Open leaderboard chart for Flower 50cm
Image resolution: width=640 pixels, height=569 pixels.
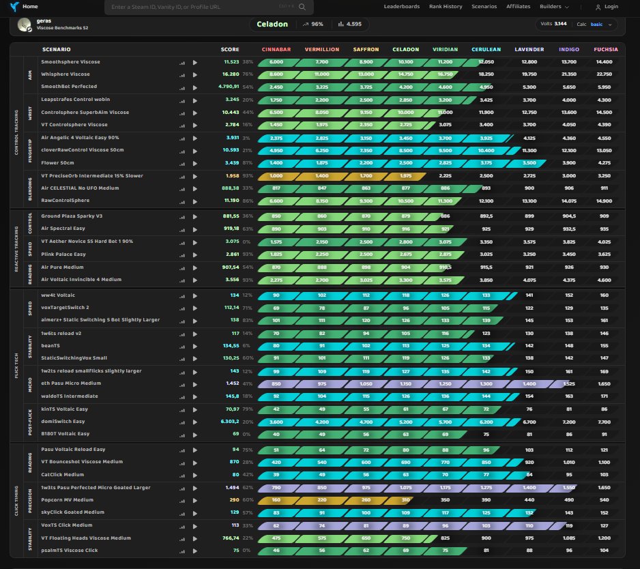[x=182, y=164]
